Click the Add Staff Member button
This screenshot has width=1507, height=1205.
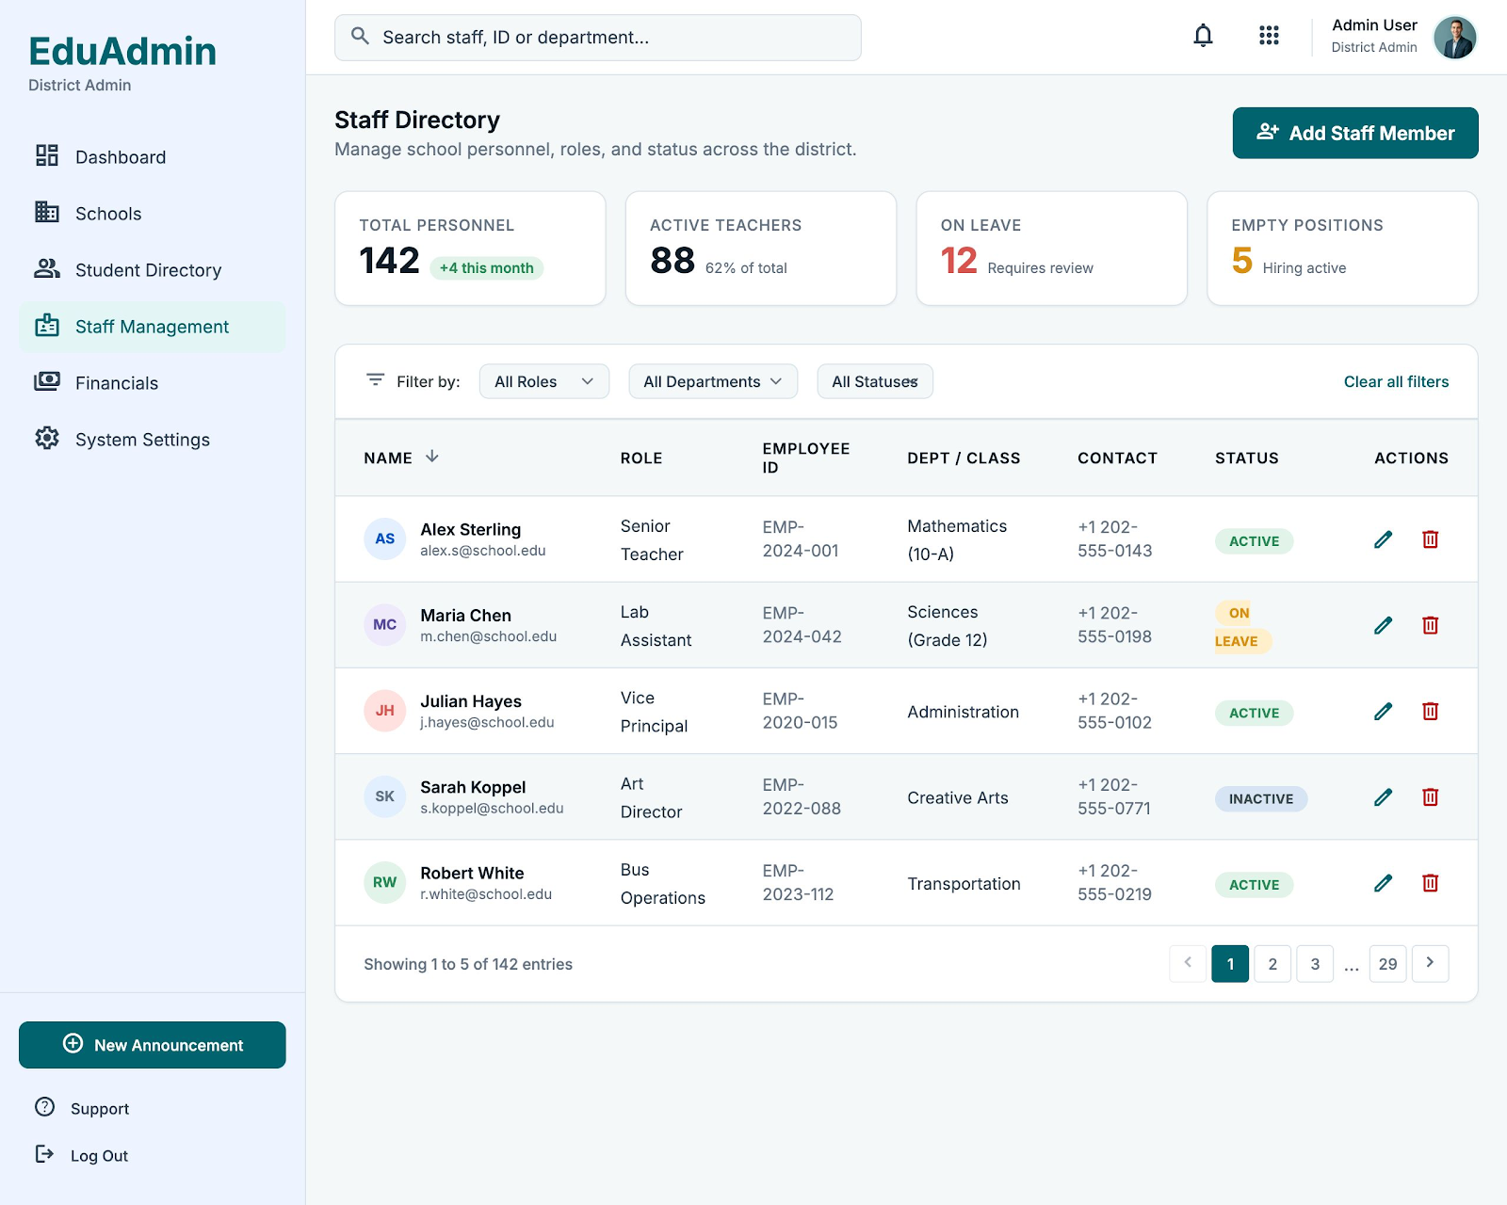pyautogui.click(x=1355, y=133)
